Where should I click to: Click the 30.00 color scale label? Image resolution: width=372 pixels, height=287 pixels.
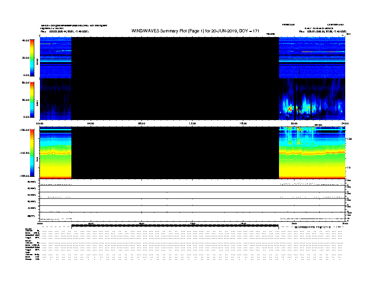pos(25,100)
